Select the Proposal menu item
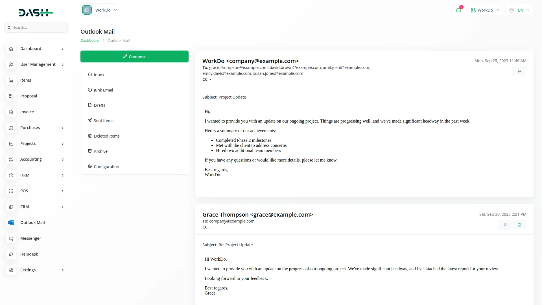The height and width of the screenshot is (305, 542). tap(29, 96)
